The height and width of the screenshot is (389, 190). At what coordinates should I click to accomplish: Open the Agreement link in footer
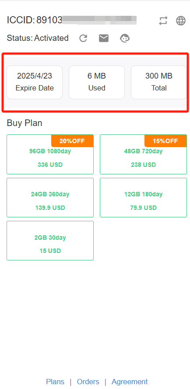click(130, 382)
